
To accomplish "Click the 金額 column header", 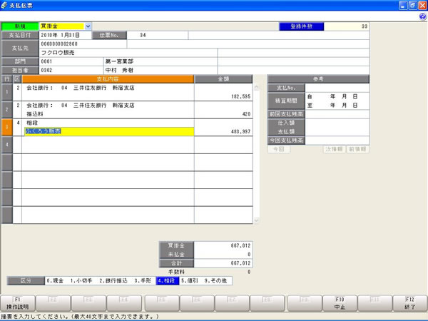I will pyautogui.click(x=223, y=79).
